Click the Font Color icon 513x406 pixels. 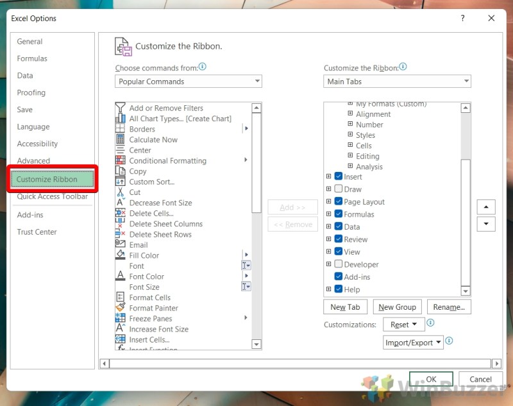point(120,276)
